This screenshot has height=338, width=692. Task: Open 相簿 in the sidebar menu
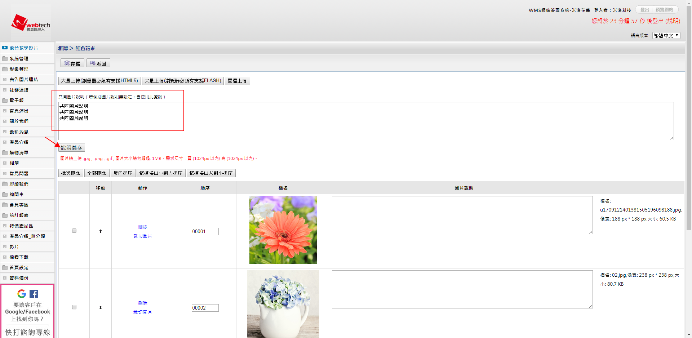[x=14, y=163]
